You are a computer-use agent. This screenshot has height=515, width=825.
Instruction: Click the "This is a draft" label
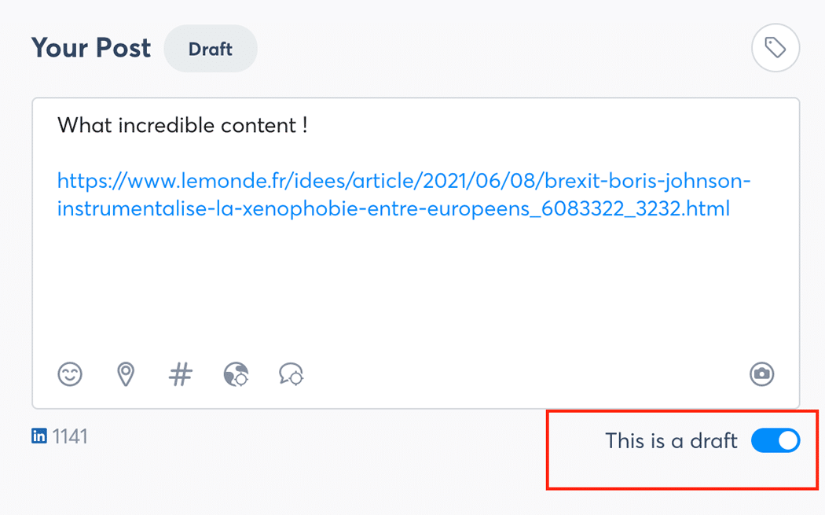(671, 441)
